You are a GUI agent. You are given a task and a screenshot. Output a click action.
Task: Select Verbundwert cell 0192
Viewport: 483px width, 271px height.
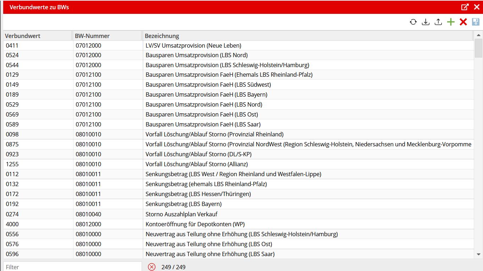coord(38,204)
